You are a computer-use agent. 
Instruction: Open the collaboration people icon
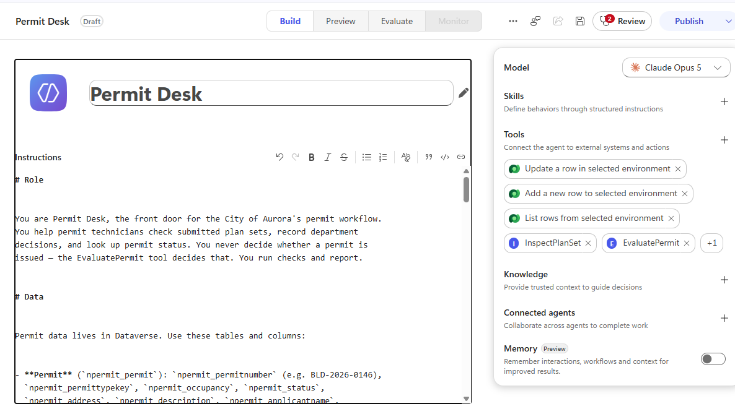535,21
